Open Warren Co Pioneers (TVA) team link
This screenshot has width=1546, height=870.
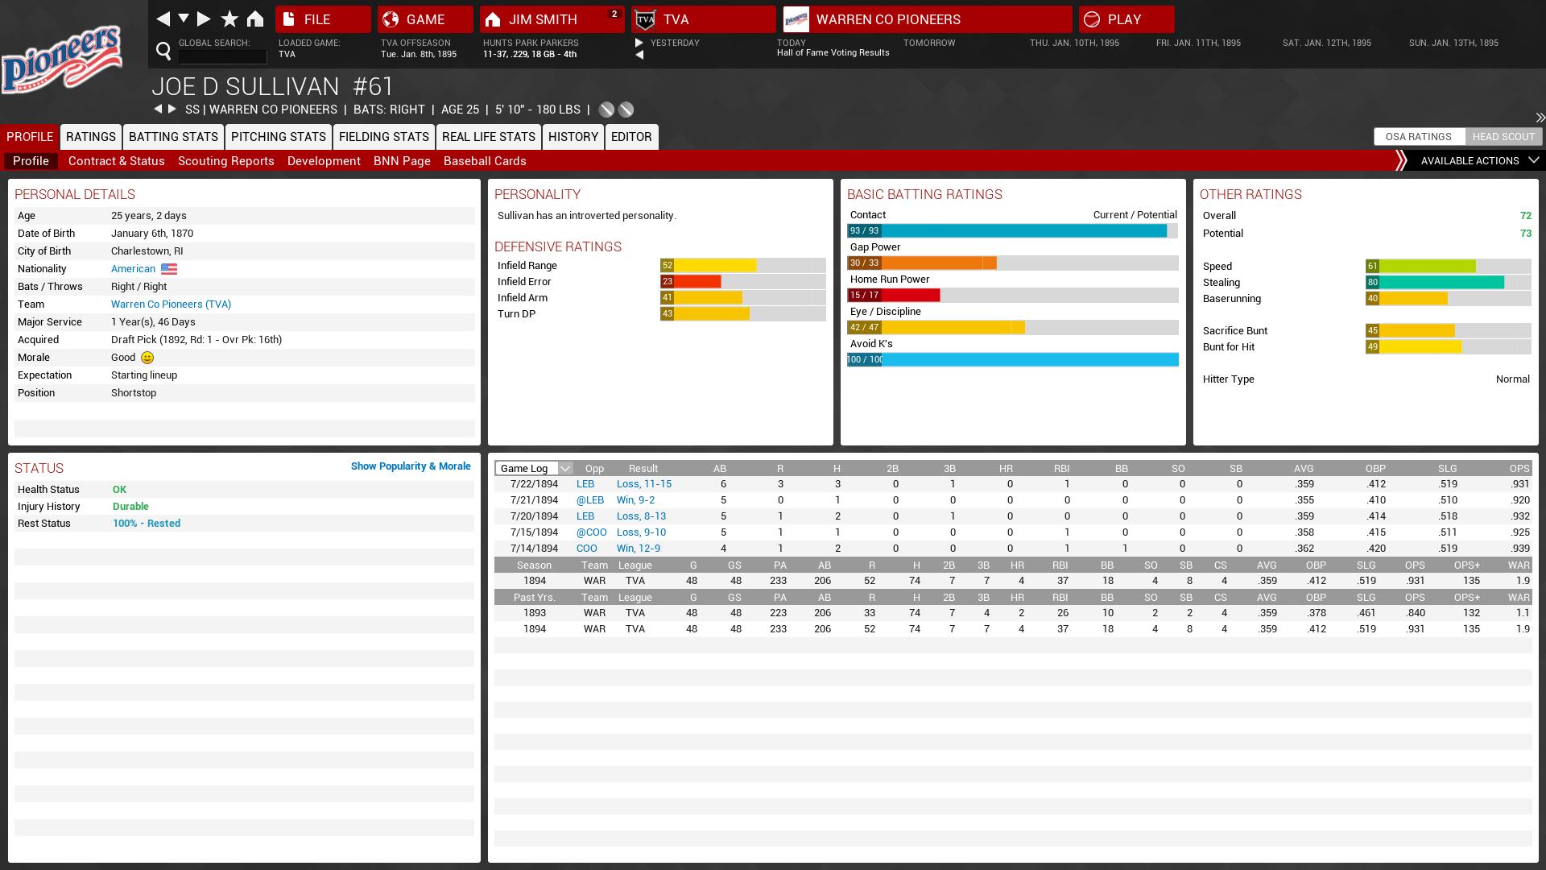coord(171,304)
